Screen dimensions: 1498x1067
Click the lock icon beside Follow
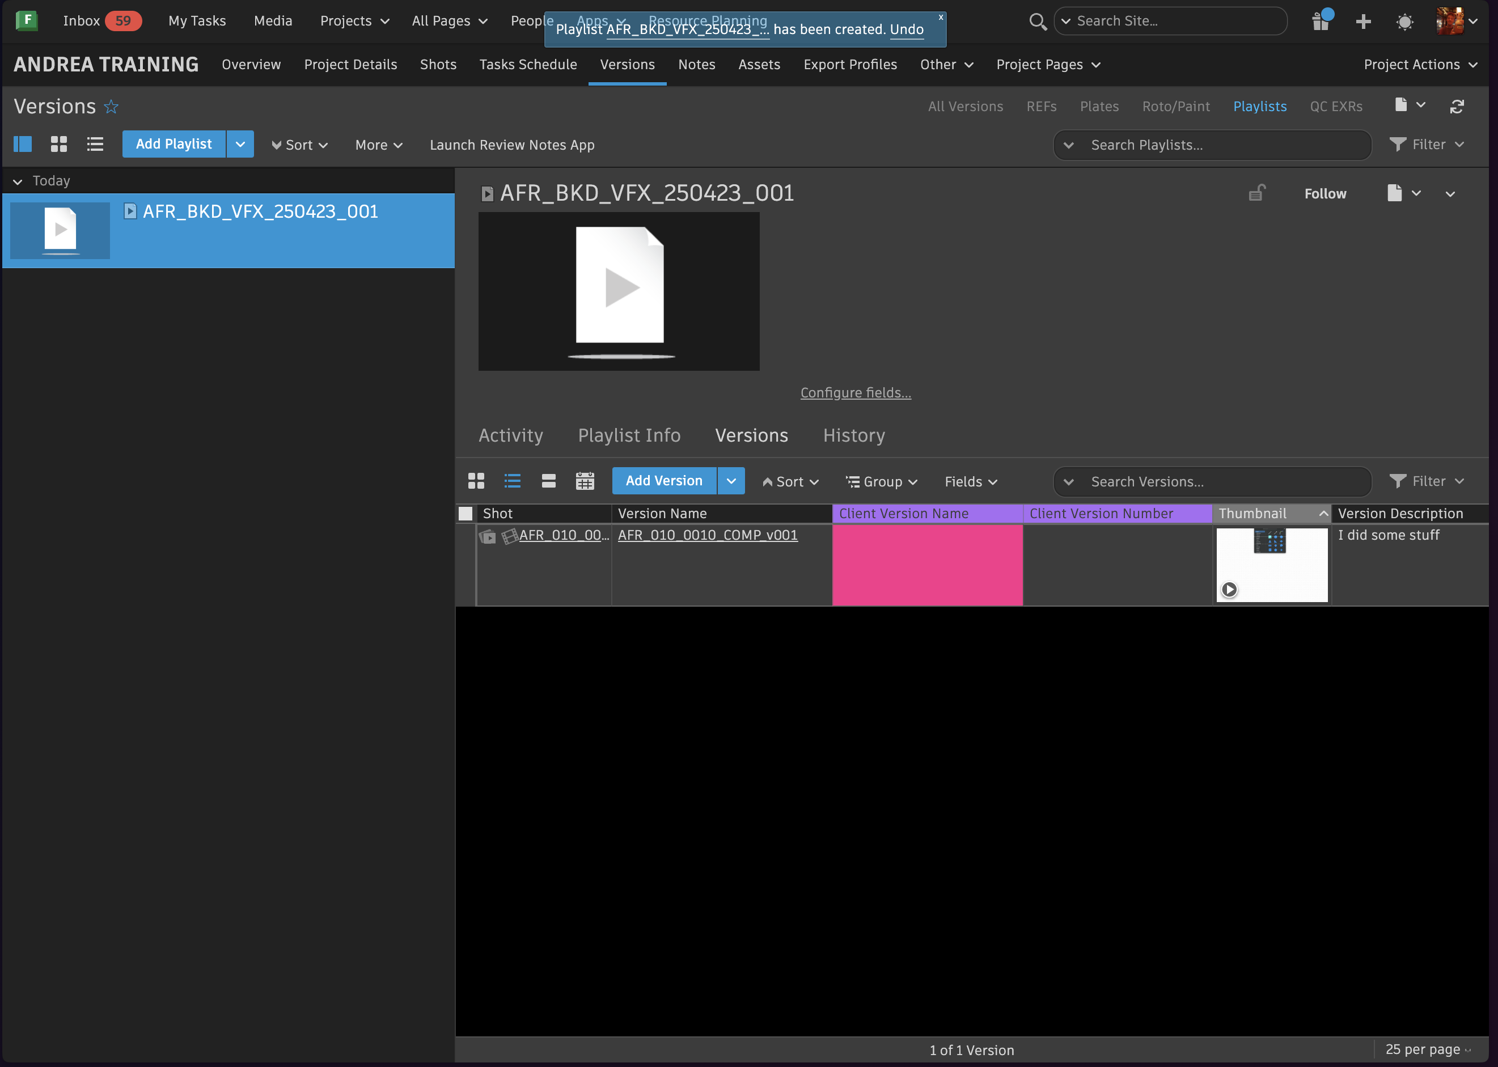tap(1257, 193)
